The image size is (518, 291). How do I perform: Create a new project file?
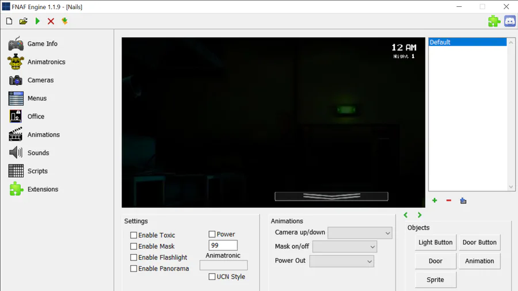click(9, 21)
